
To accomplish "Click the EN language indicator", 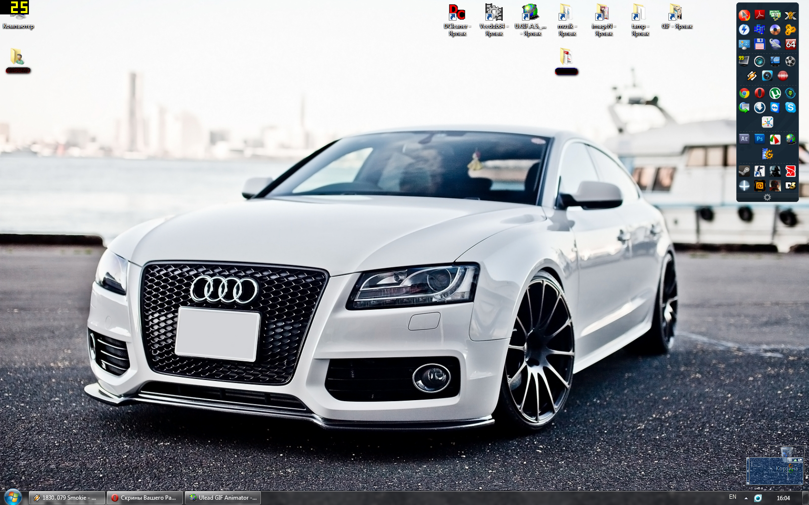I will 732,497.
